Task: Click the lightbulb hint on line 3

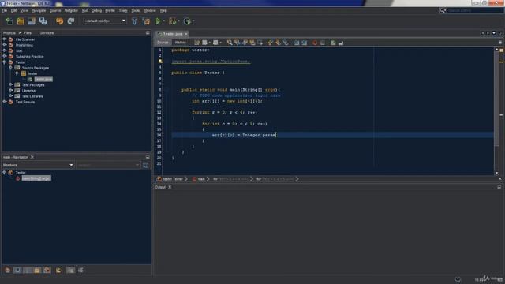Action: [x=160, y=62]
